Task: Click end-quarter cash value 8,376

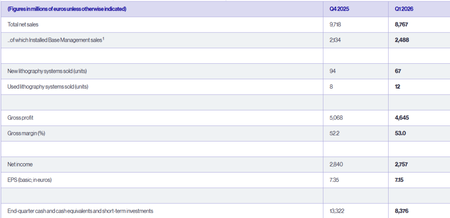Action: tap(402, 211)
